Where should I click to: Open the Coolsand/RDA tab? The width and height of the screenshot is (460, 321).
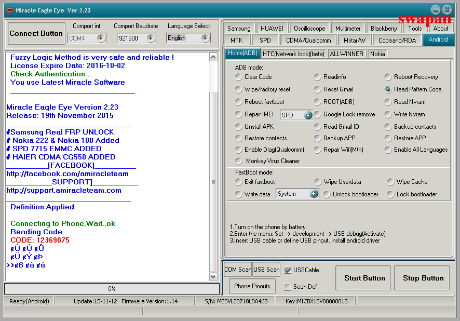click(x=397, y=40)
